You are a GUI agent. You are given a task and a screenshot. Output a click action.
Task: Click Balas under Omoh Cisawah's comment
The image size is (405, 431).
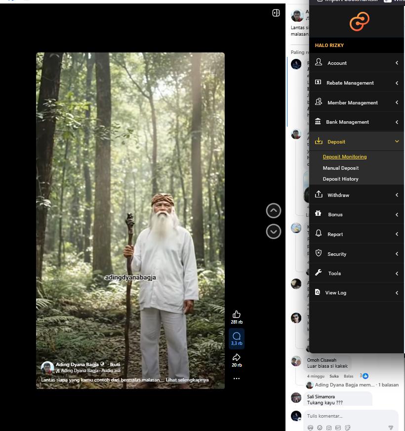[x=349, y=376]
